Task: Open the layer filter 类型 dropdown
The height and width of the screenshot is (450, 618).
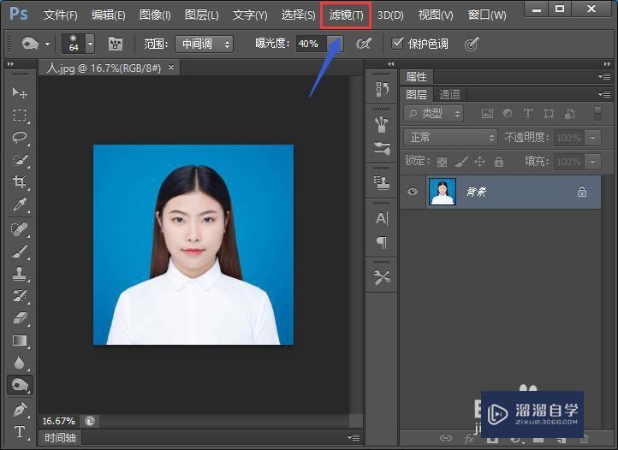Action: [433, 114]
